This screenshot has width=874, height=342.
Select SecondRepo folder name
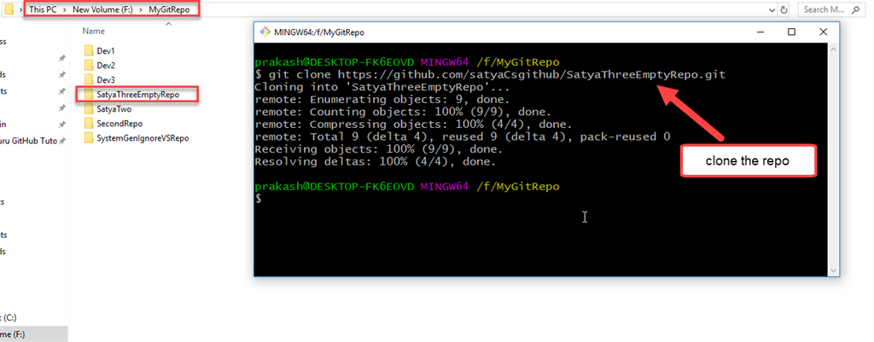(119, 124)
